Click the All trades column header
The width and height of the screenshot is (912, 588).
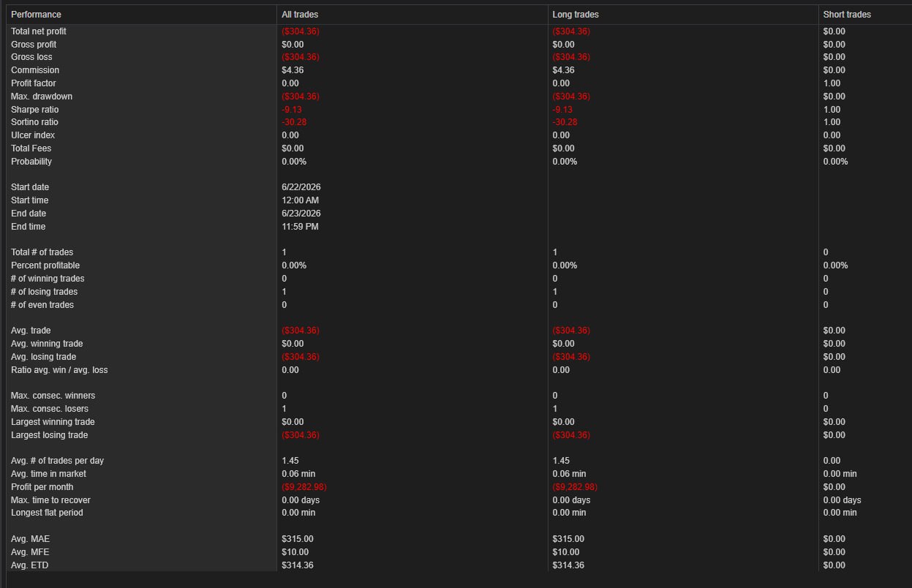click(x=300, y=15)
